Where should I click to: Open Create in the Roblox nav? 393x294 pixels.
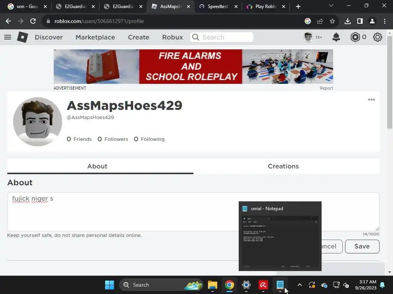139,37
